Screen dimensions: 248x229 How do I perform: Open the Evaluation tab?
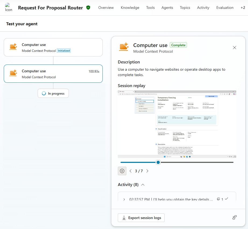225,8
